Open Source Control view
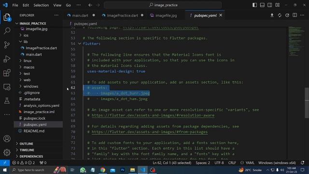The width and height of the screenshot is (309, 174). (7, 45)
